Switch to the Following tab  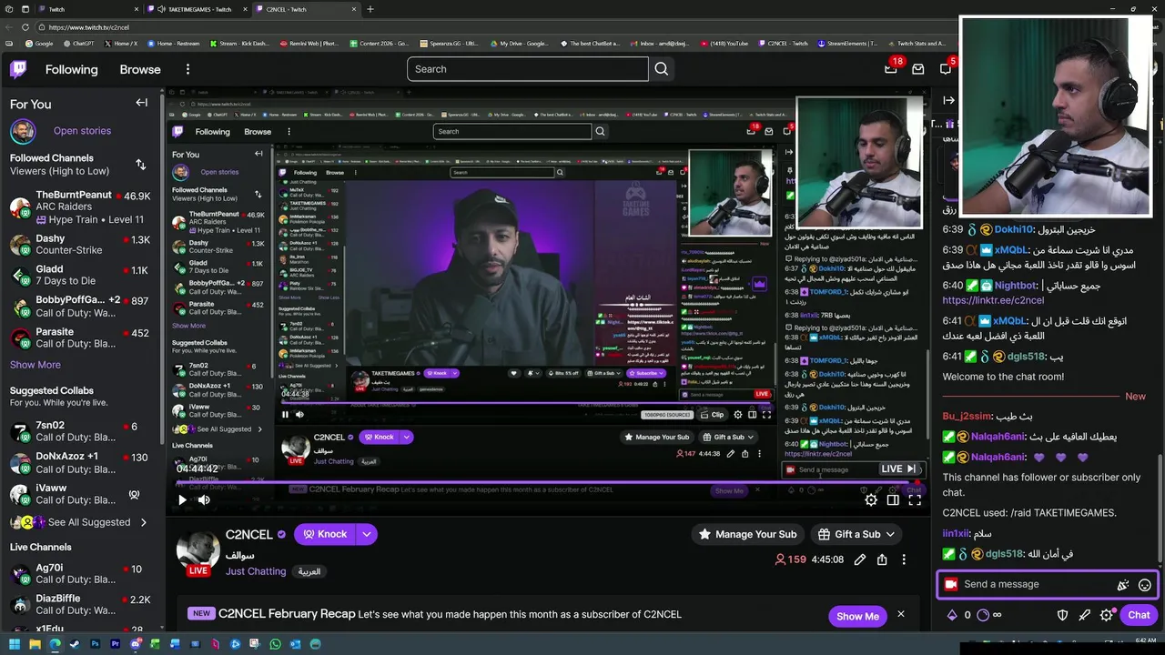click(x=72, y=69)
